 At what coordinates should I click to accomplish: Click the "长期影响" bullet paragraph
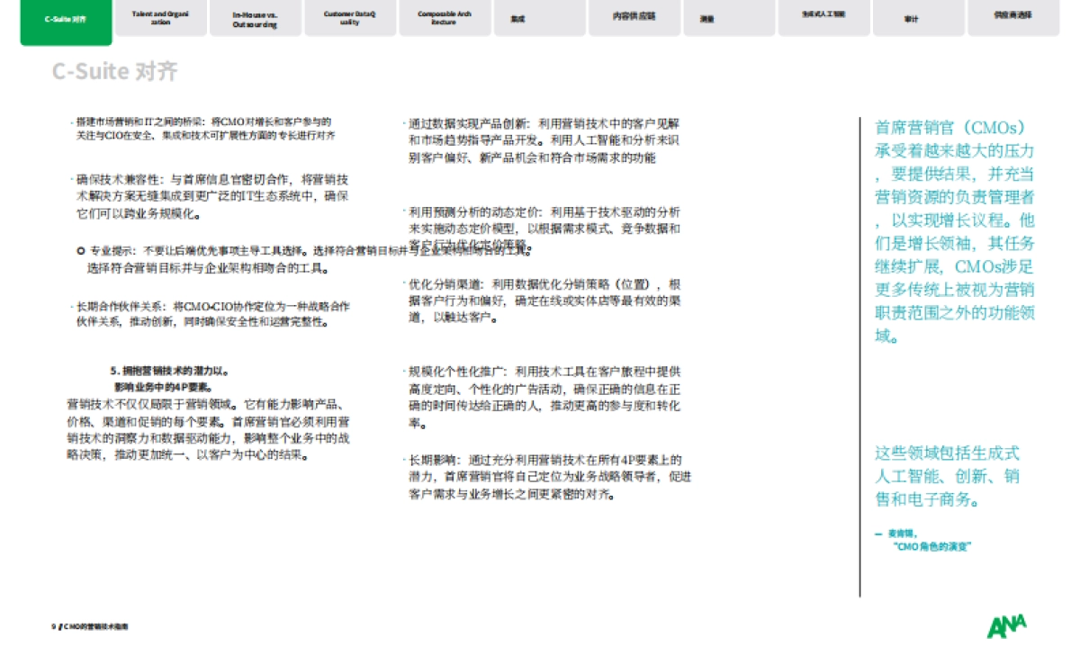tap(549, 477)
